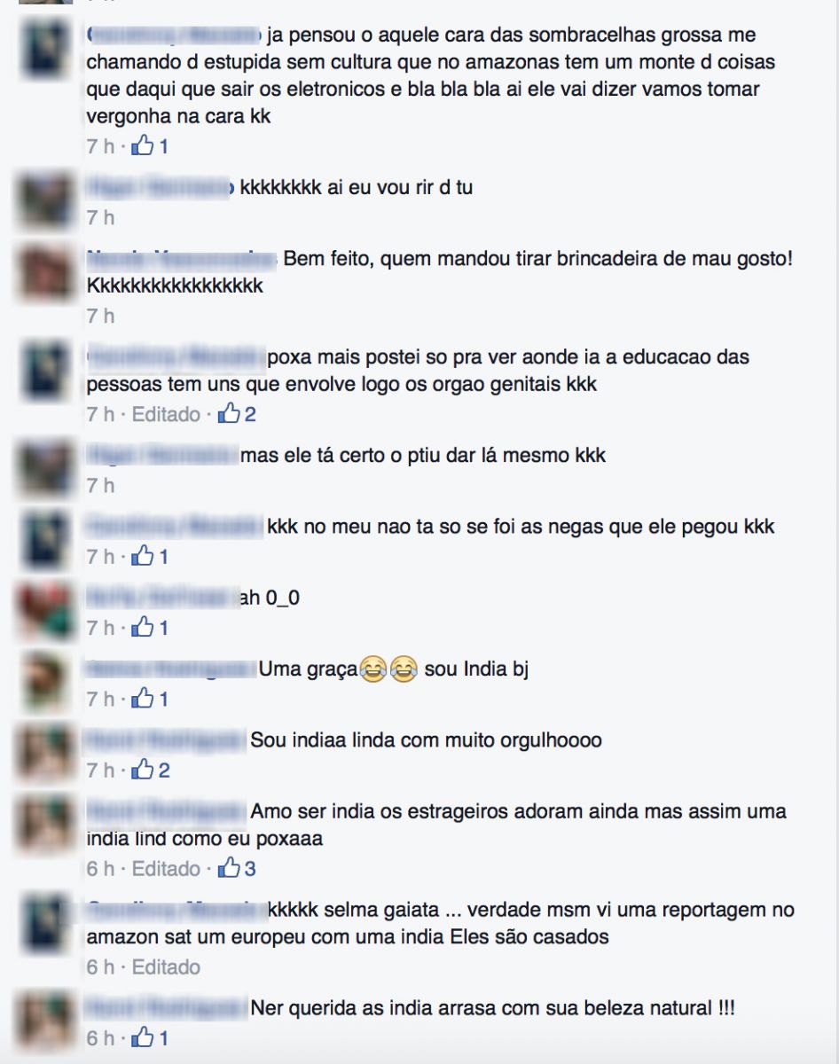The height and width of the screenshot is (1064, 839).
Task: Click the like icon under the 'Amo ser india' comment
Action: coord(230,868)
